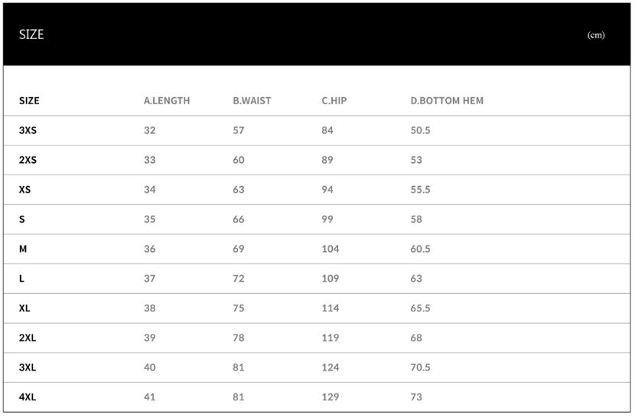
Task: Click bottom hem value 70.5 for 3XL
Action: 420,367
